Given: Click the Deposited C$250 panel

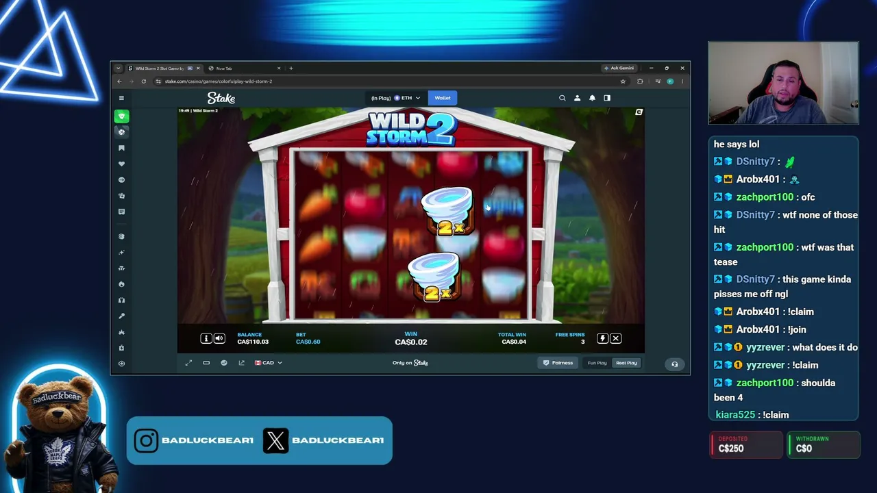Looking at the screenshot, I should (746, 444).
